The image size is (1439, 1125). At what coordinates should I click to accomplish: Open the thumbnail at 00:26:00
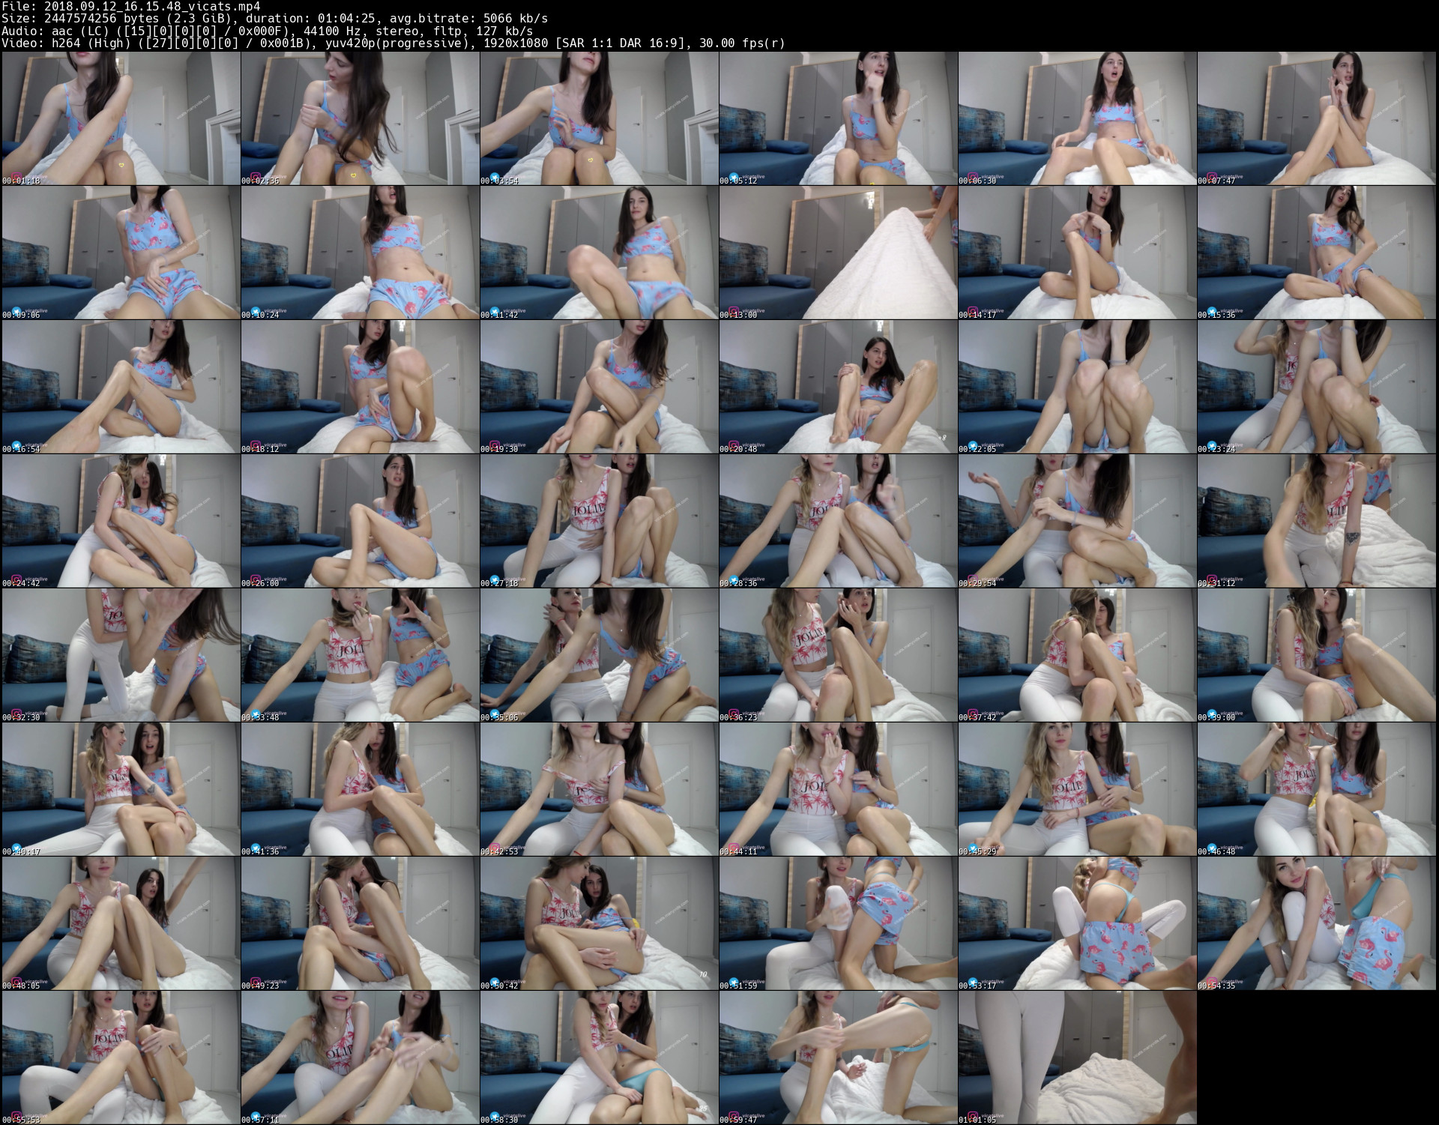(x=360, y=521)
